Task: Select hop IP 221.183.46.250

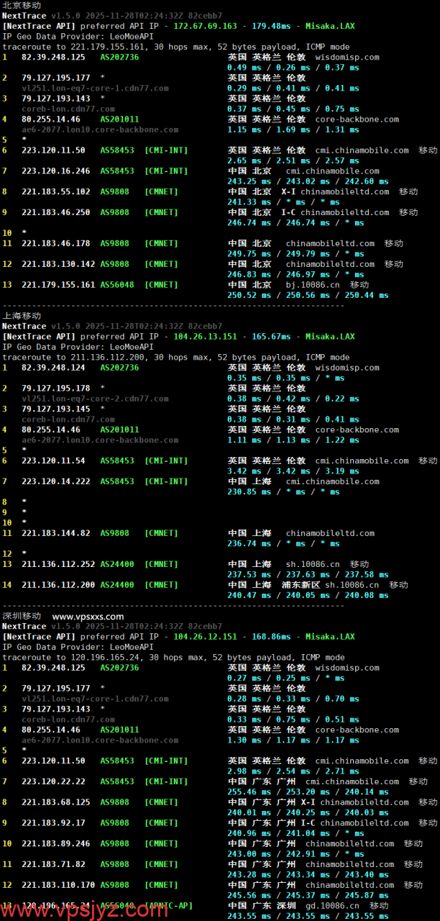Action: click(x=56, y=213)
